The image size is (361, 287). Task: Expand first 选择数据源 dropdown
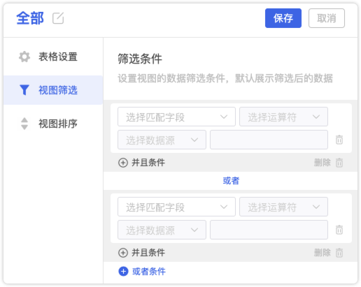point(162,140)
